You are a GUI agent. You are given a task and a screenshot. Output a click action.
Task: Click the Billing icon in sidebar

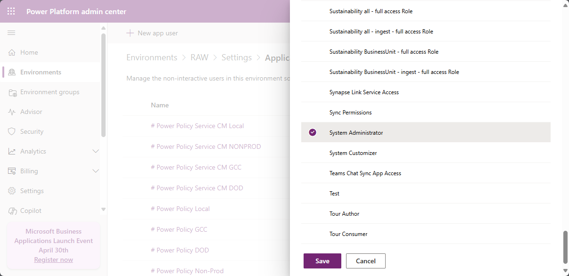point(12,171)
